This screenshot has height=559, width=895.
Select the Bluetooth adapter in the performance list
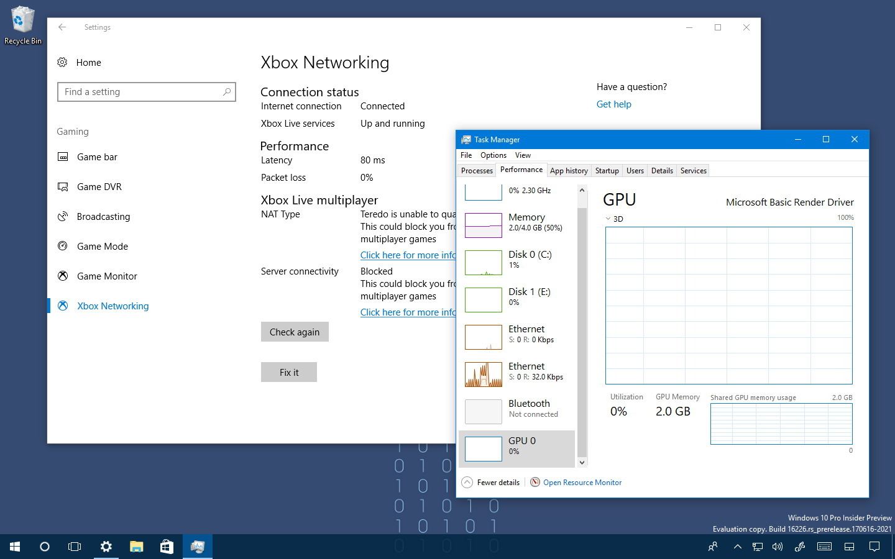pyautogui.click(x=518, y=409)
